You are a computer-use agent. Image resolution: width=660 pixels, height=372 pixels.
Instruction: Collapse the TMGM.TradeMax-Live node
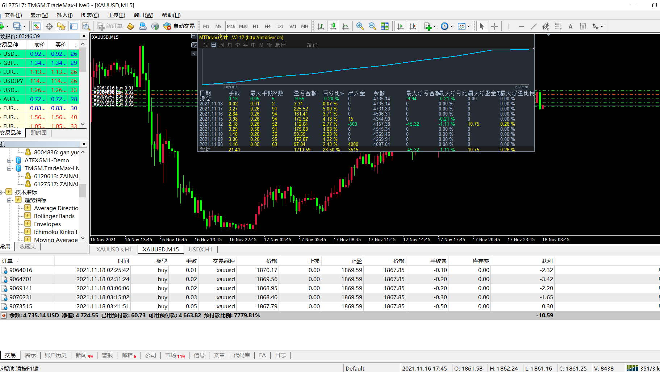pos(9,168)
